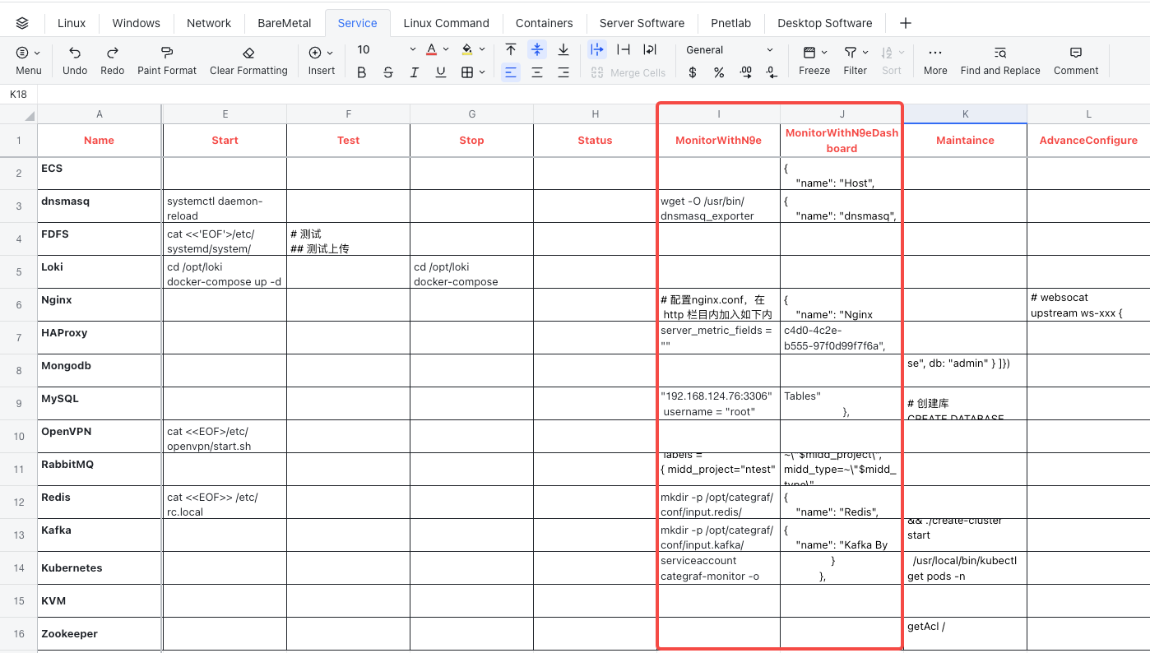Undo the last action
The height and width of the screenshot is (653, 1150).
click(x=75, y=61)
